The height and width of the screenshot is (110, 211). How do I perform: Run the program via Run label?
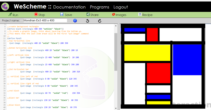[x=15, y=15]
